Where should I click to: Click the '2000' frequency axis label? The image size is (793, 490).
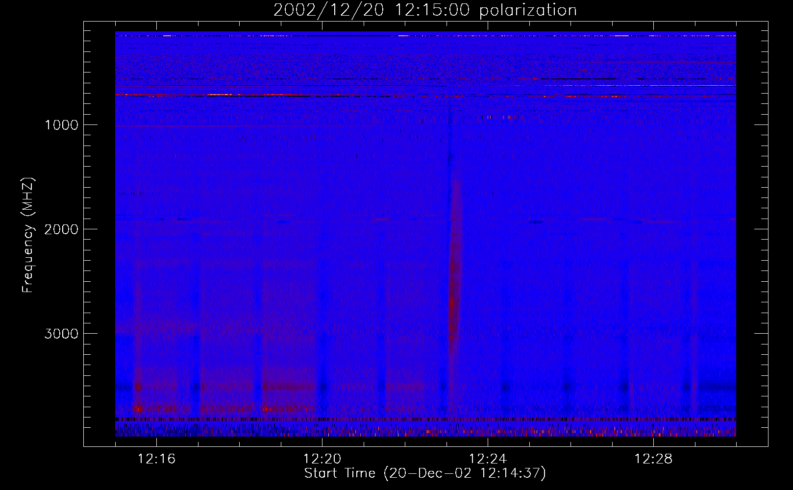click(x=61, y=229)
